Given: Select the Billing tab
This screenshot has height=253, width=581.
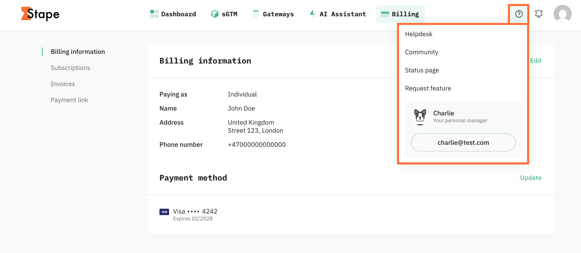Looking at the screenshot, I should (x=401, y=14).
